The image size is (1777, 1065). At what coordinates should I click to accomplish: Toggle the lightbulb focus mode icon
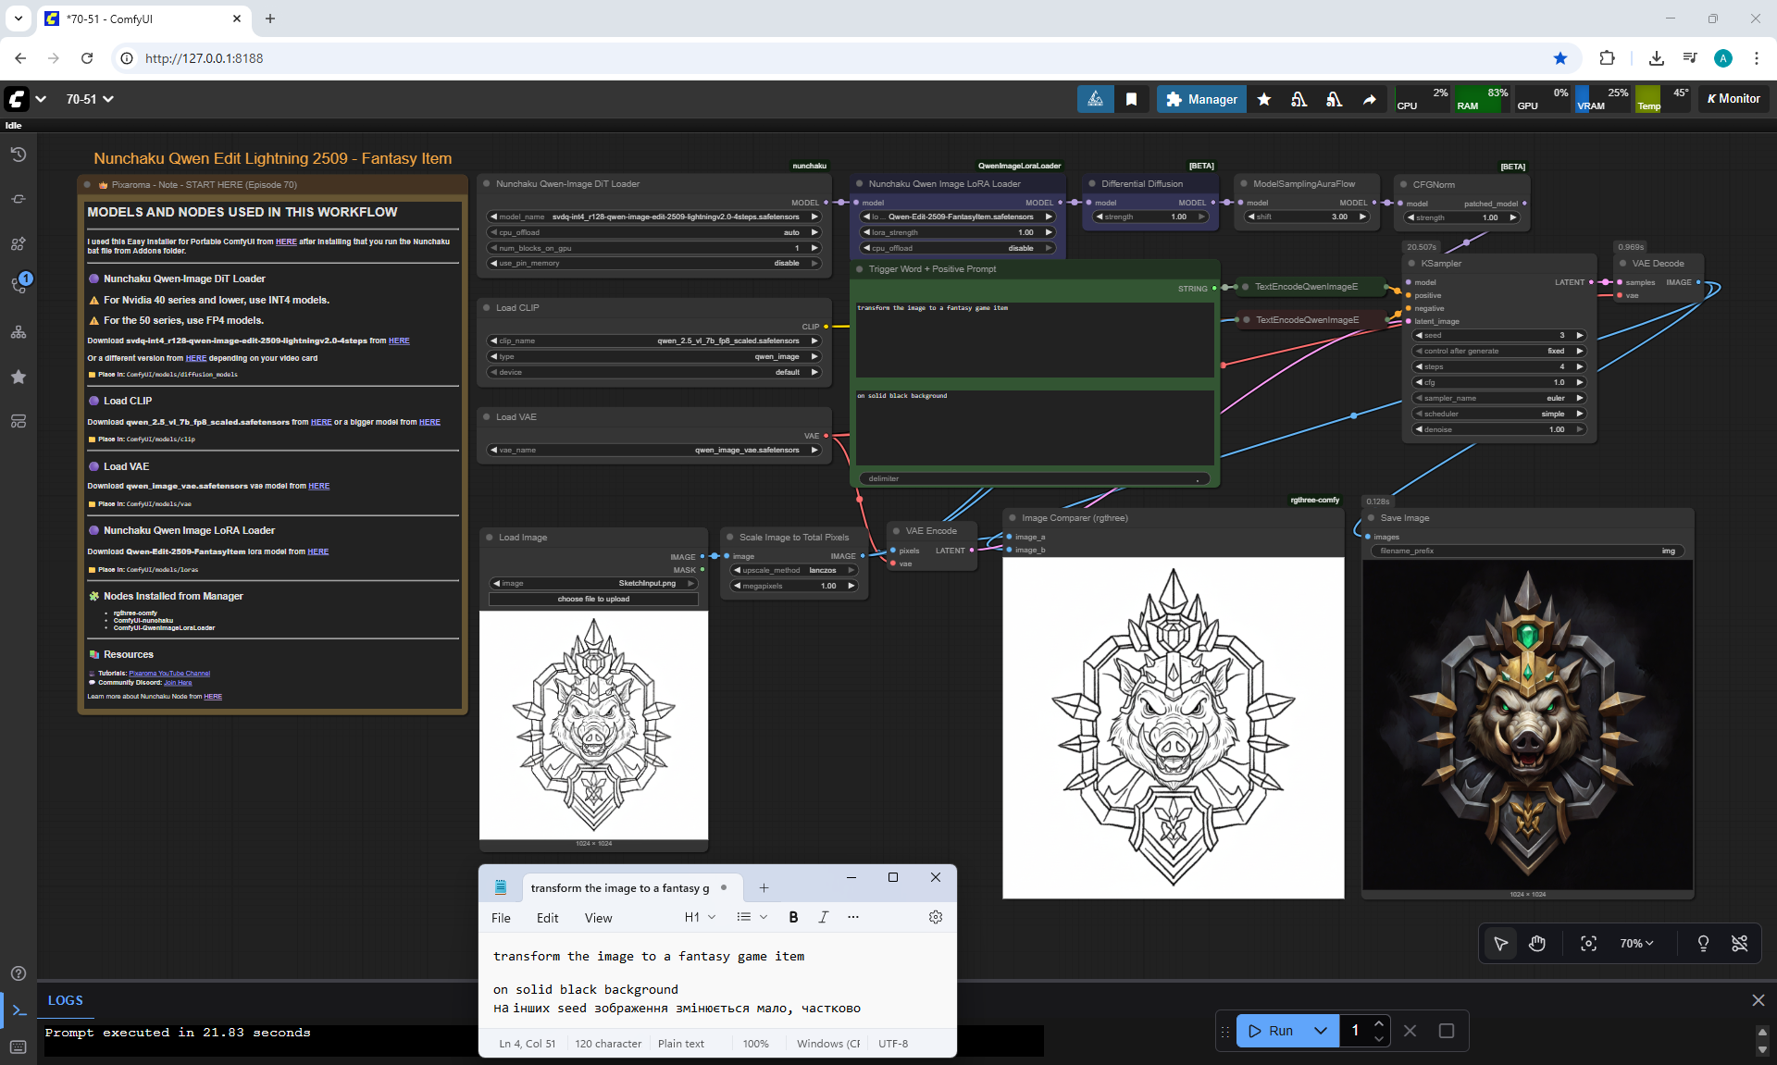click(1702, 943)
